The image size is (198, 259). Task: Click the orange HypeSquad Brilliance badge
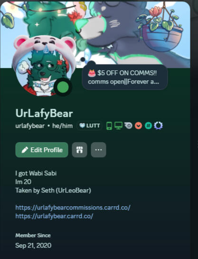(x=139, y=126)
